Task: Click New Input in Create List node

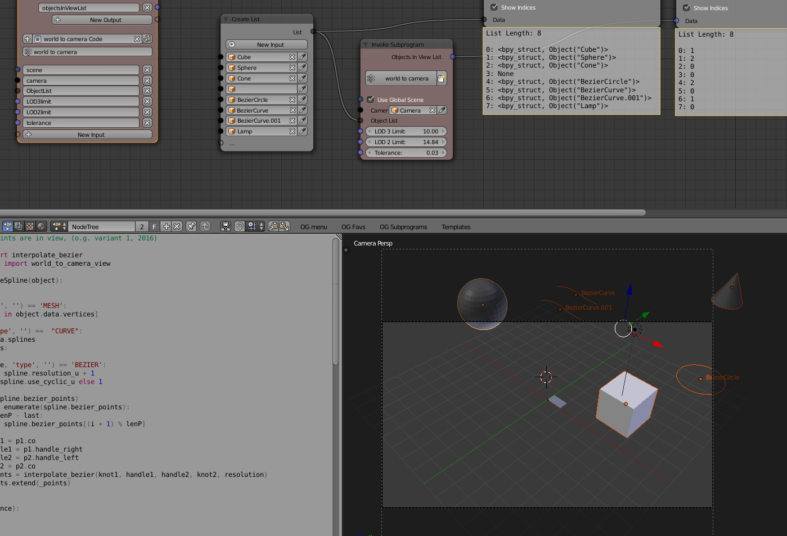Action: click(x=267, y=44)
